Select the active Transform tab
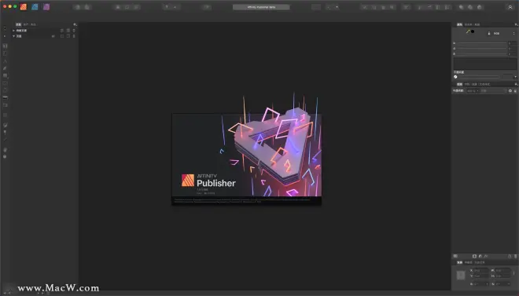The width and height of the screenshot is (519, 296). [459, 262]
